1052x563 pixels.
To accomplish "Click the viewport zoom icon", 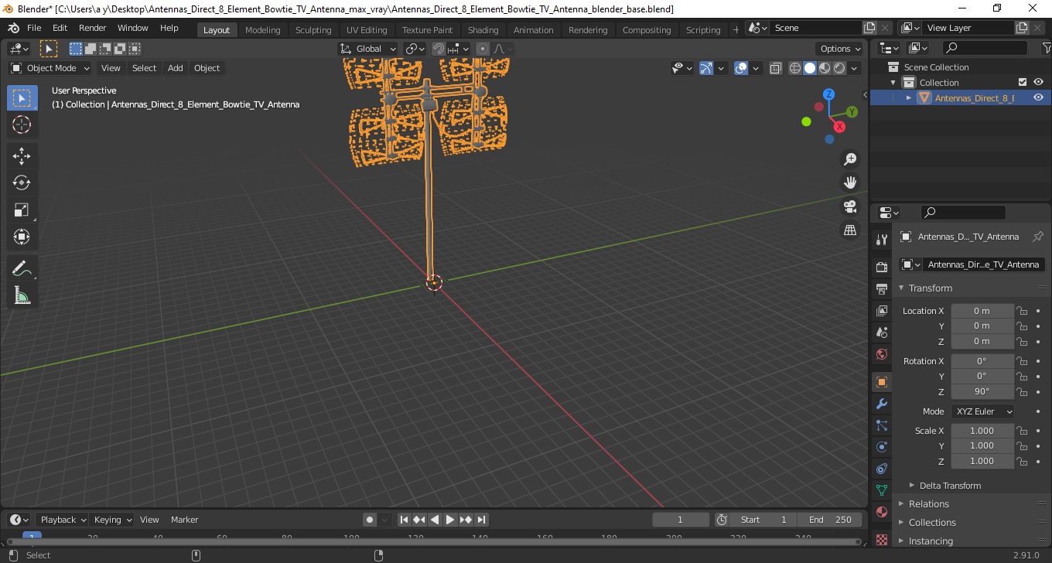I will pos(850,159).
